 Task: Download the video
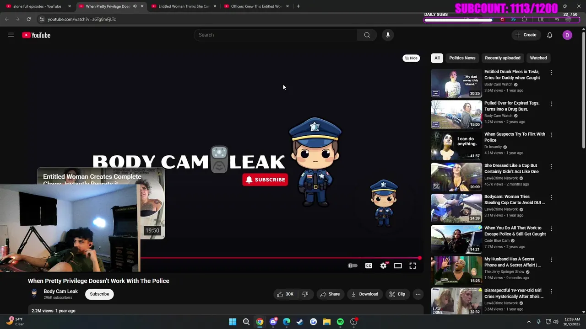365,294
